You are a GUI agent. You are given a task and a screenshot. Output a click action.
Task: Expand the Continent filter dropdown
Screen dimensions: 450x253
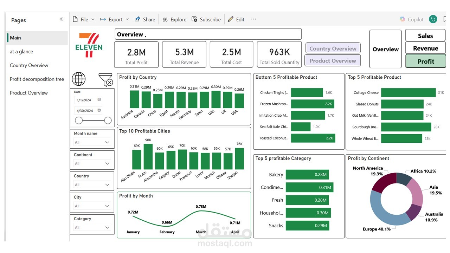pyautogui.click(x=92, y=163)
